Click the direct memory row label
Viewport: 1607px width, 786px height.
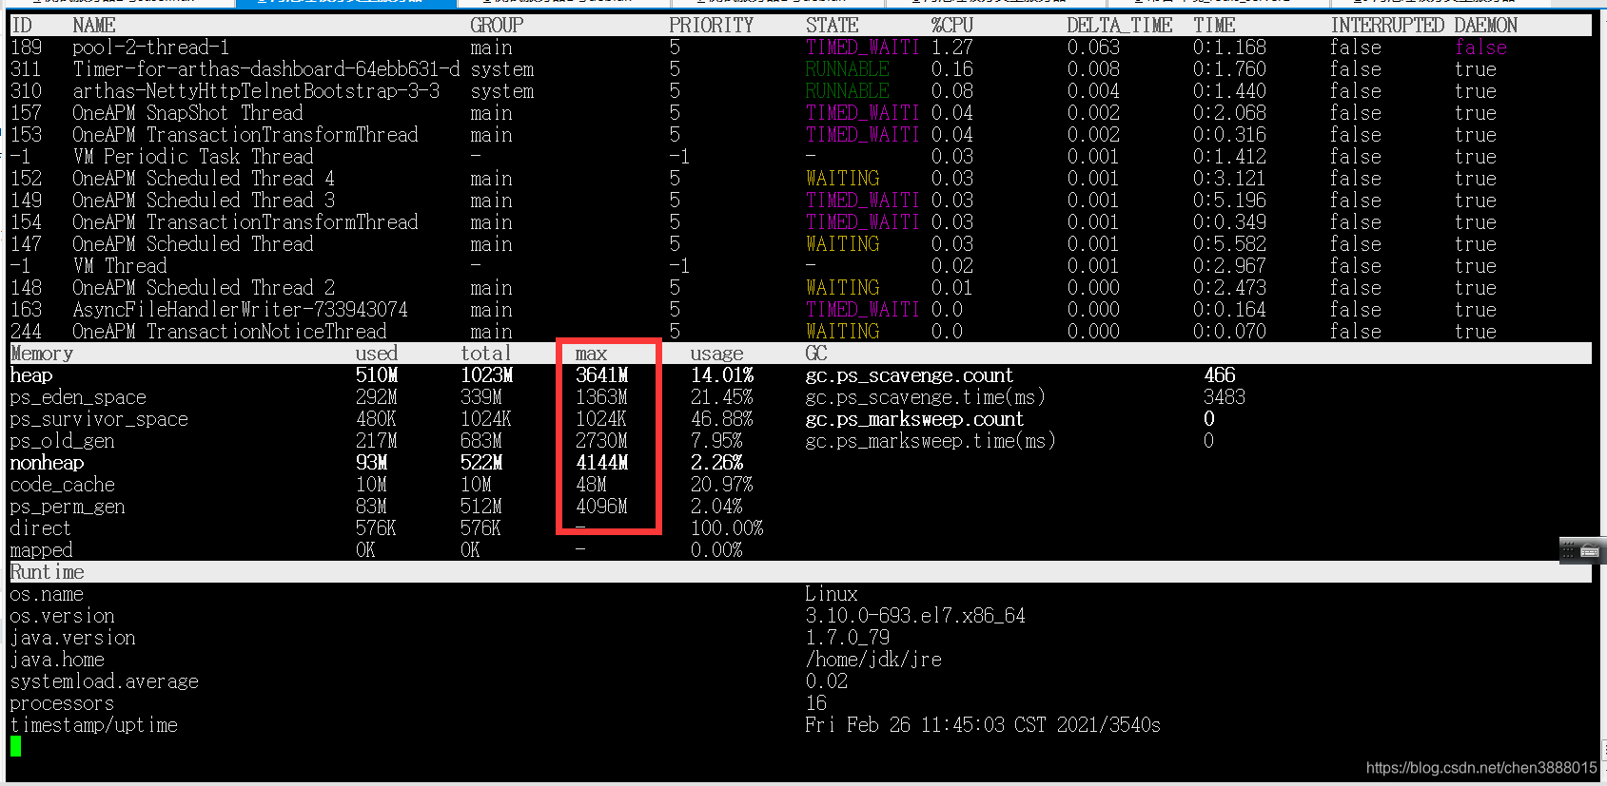click(41, 528)
